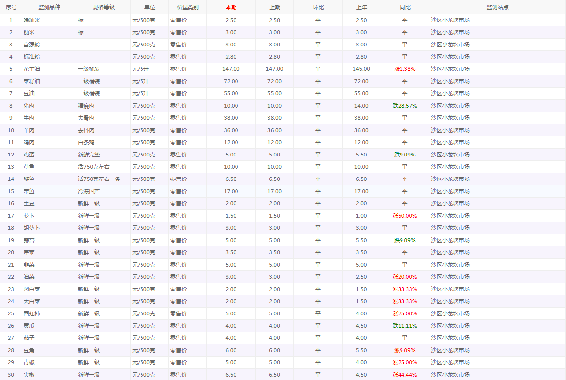Click the 环比 column header
This screenshot has width=566, height=380.
click(318, 7)
